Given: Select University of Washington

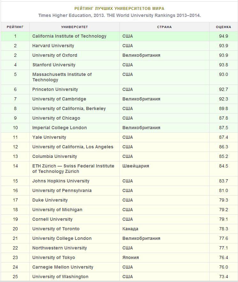Looking at the screenshot, I should (x=60, y=277).
